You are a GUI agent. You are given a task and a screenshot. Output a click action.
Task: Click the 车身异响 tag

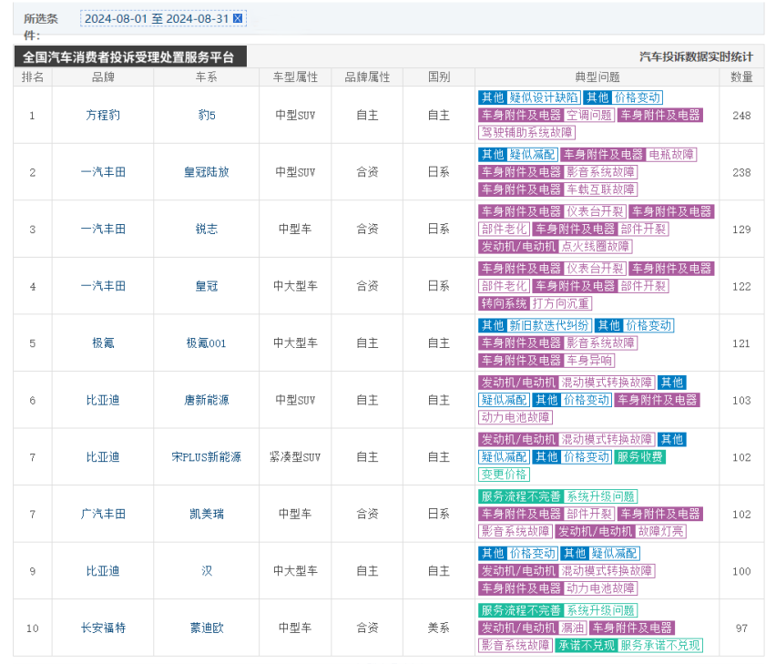pyautogui.click(x=589, y=360)
